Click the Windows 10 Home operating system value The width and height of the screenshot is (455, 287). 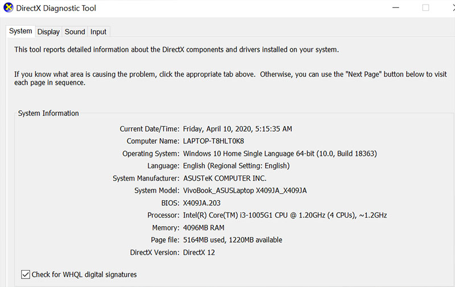tap(279, 153)
